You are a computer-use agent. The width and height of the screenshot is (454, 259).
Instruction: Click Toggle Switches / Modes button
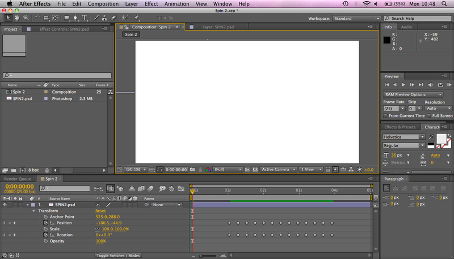tap(118, 256)
